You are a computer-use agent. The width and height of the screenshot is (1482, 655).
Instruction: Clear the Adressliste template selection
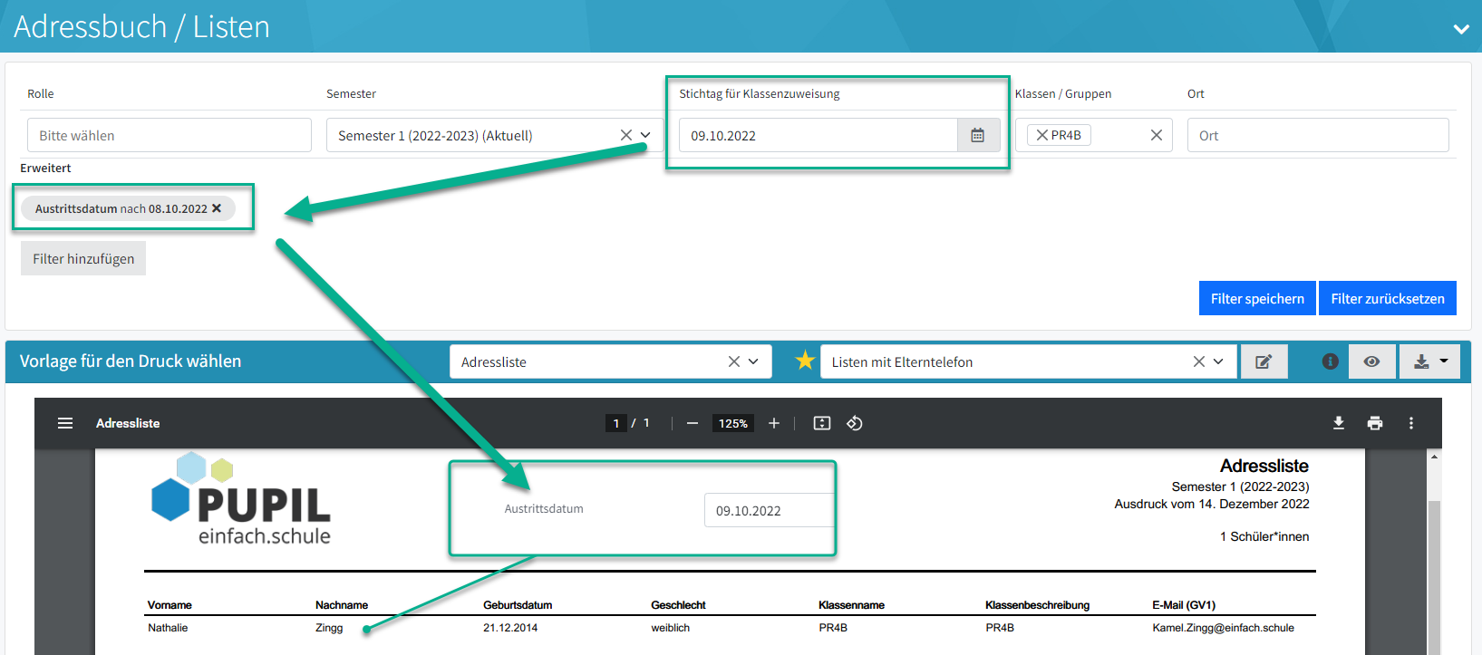[734, 361]
